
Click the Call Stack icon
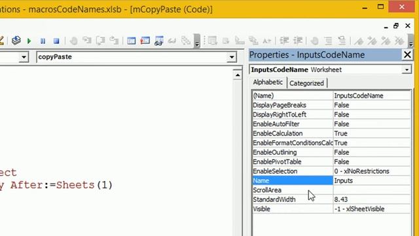pos(185,41)
